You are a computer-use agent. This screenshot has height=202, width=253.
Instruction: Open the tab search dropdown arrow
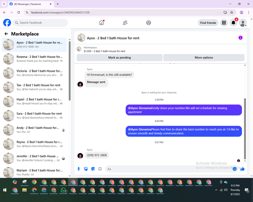(x=4, y=4)
